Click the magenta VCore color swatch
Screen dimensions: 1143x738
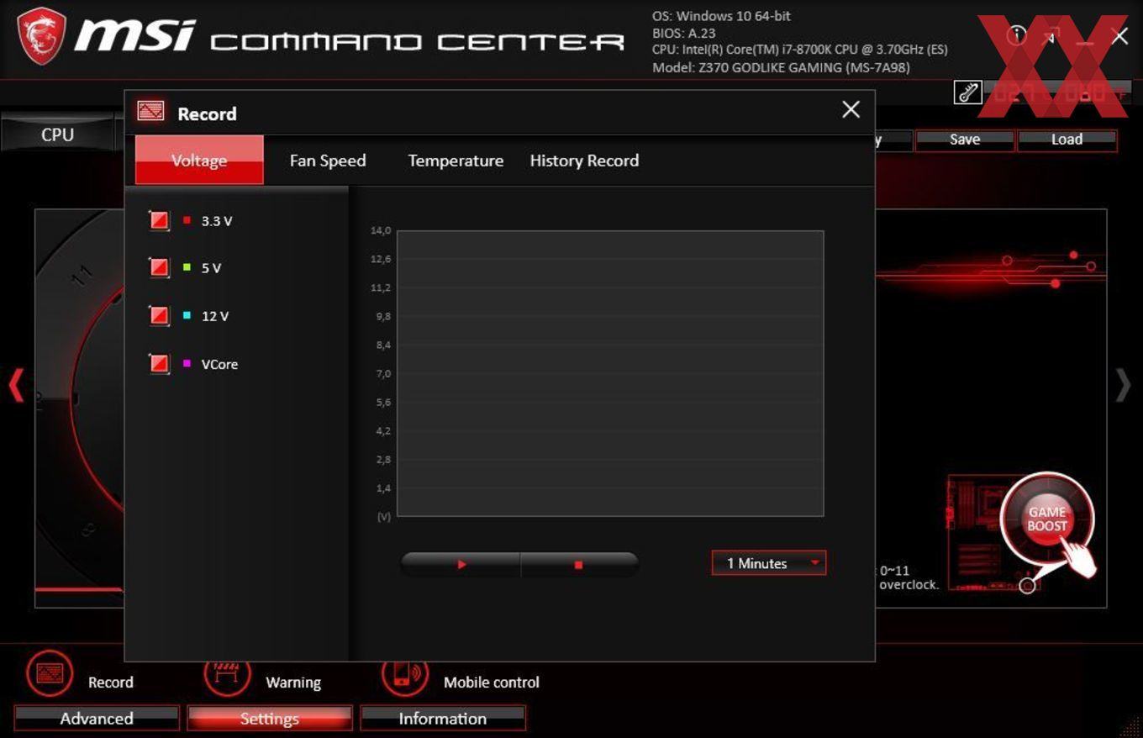(187, 364)
